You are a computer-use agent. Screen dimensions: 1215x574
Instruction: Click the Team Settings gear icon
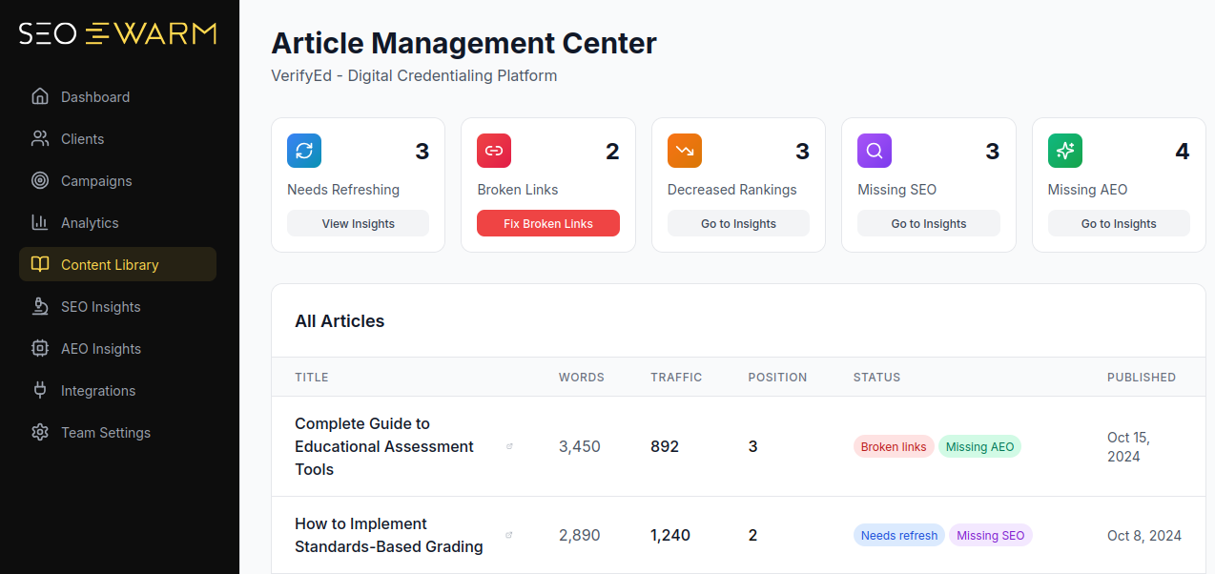coord(39,432)
